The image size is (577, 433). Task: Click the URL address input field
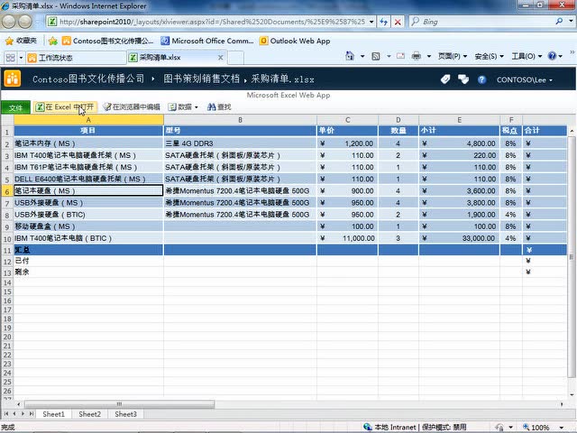coord(212,22)
